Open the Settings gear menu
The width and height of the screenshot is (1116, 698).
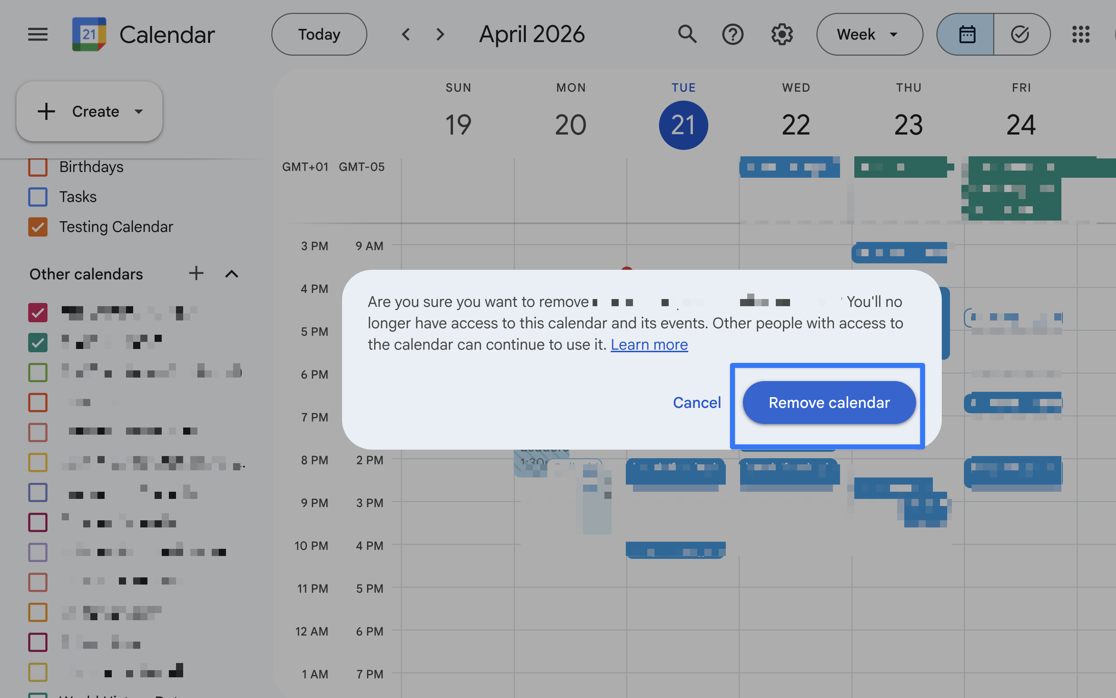(x=782, y=34)
